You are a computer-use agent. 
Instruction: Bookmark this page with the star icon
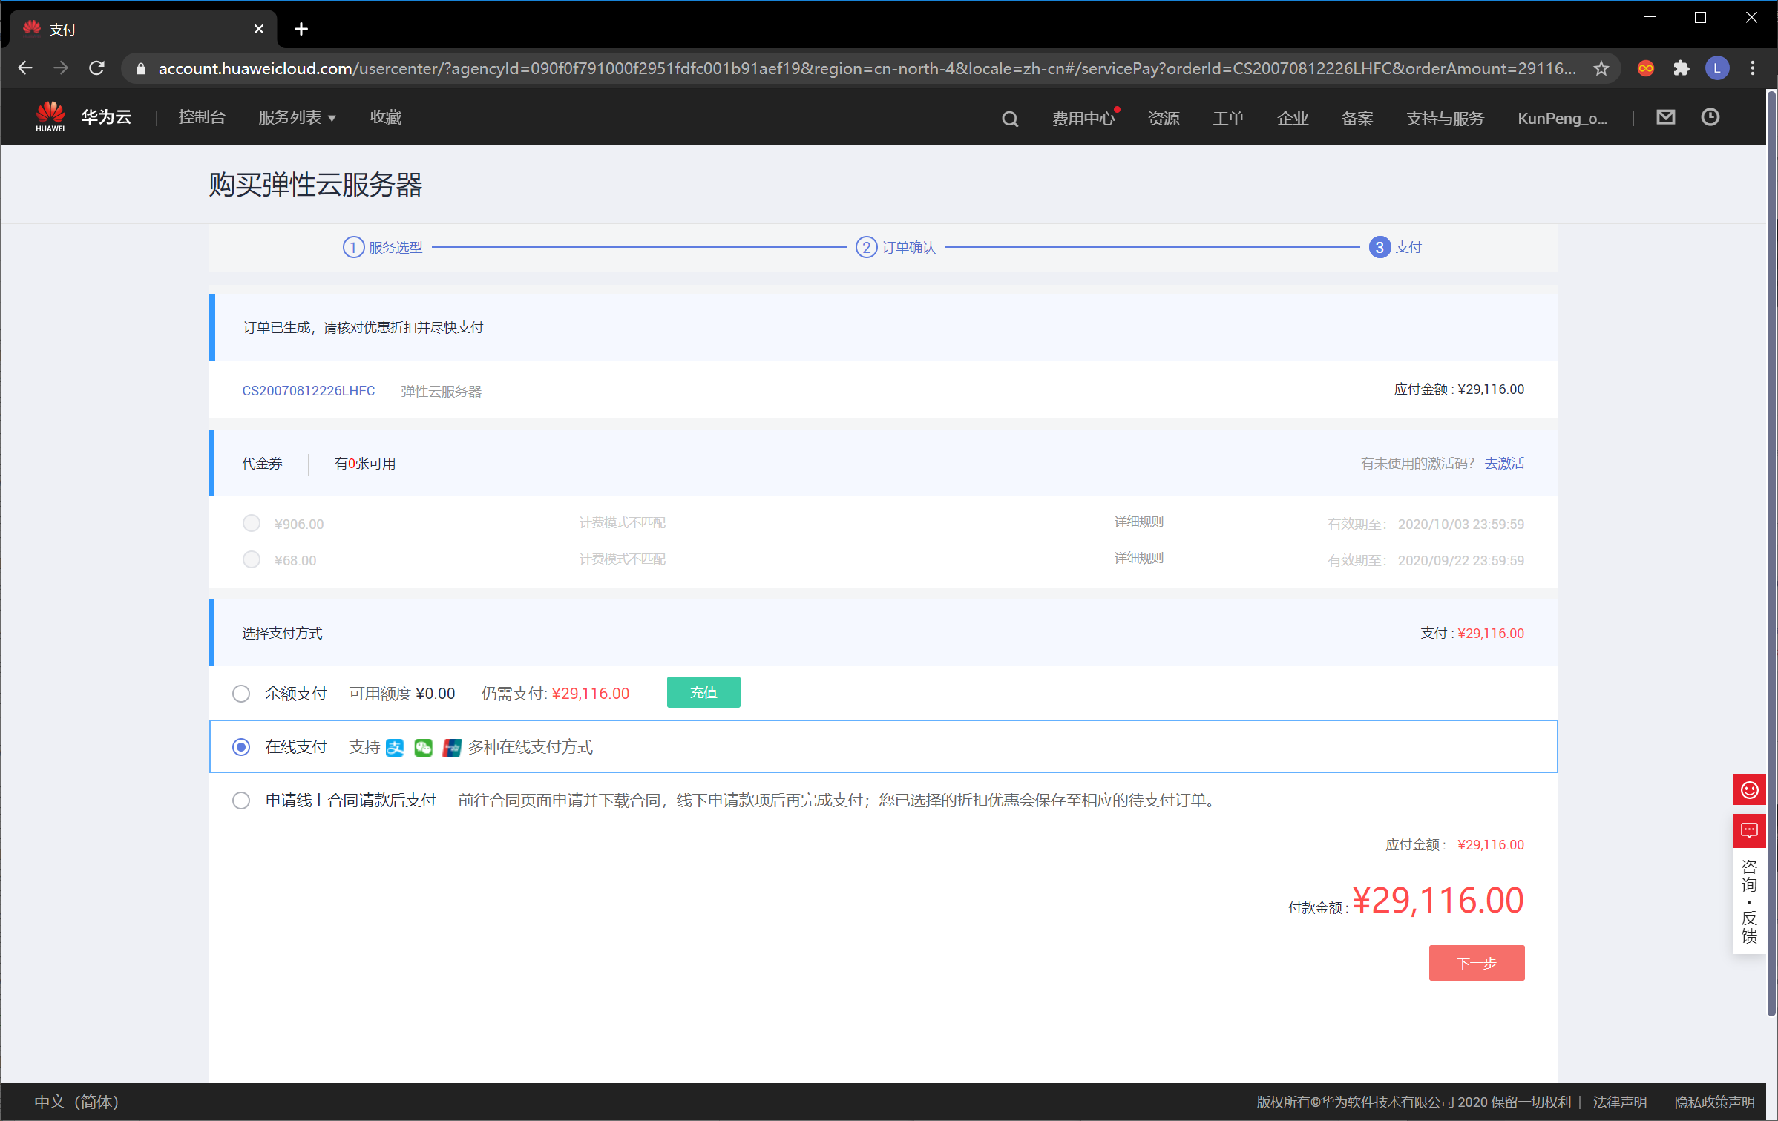point(1601,68)
